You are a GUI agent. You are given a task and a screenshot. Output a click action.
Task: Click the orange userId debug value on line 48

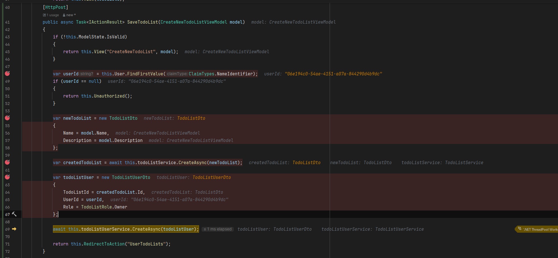tap(333, 74)
